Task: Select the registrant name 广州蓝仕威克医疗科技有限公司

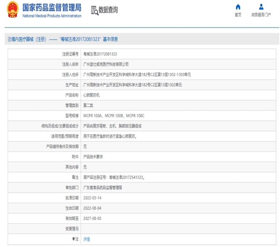Action: click(x=106, y=64)
